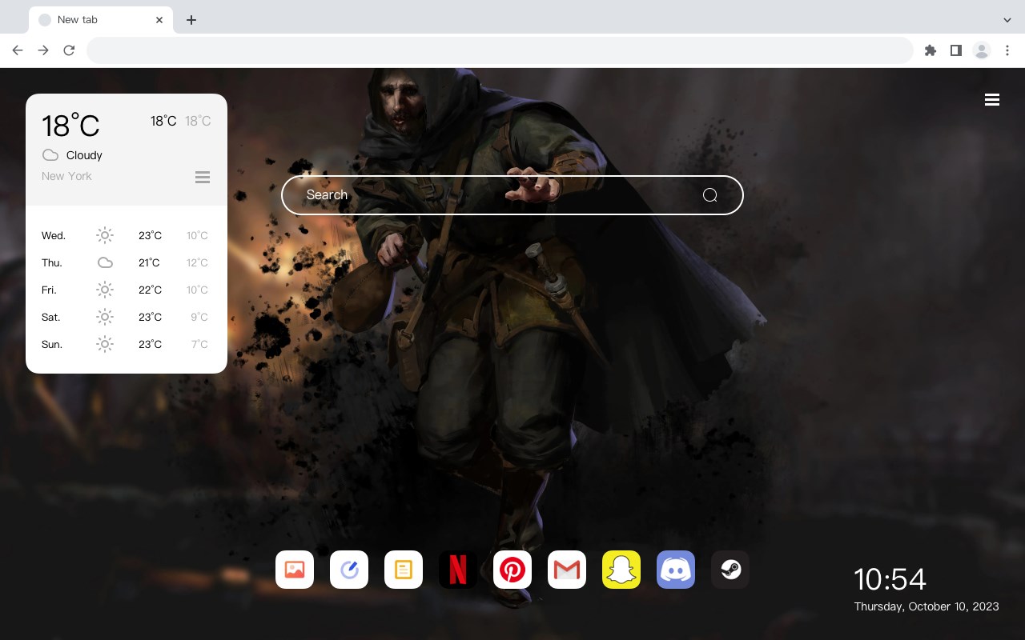The image size is (1025, 640).
Task: Open the browser Extensions puzzle icon
Action: coord(930,50)
